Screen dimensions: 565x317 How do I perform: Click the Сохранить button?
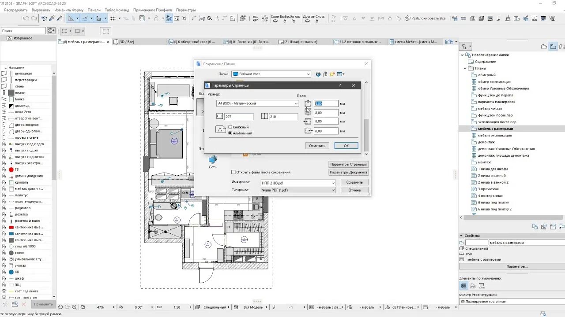click(x=354, y=182)
